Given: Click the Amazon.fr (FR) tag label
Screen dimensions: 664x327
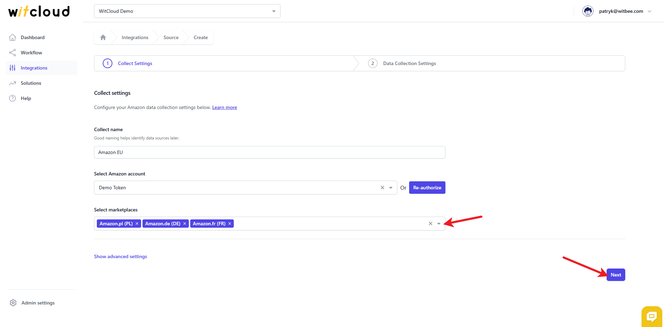Looking at the screenshot, I should pos(209,224).
